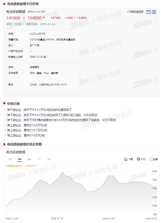The height and width of the screenshot is (223, 161).
Task: Click the download icon above the chart
Action: point(126,159)
